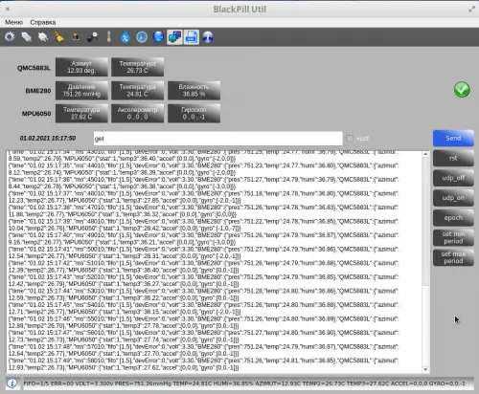This screenshot has width=479, height=394.
Task: Click the udp_off button
Action: (x=453, y=178)
